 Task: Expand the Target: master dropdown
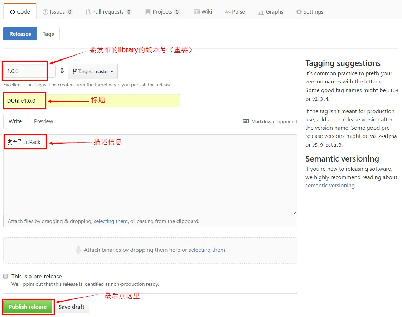pyautogui.click(x=93, y=71)
